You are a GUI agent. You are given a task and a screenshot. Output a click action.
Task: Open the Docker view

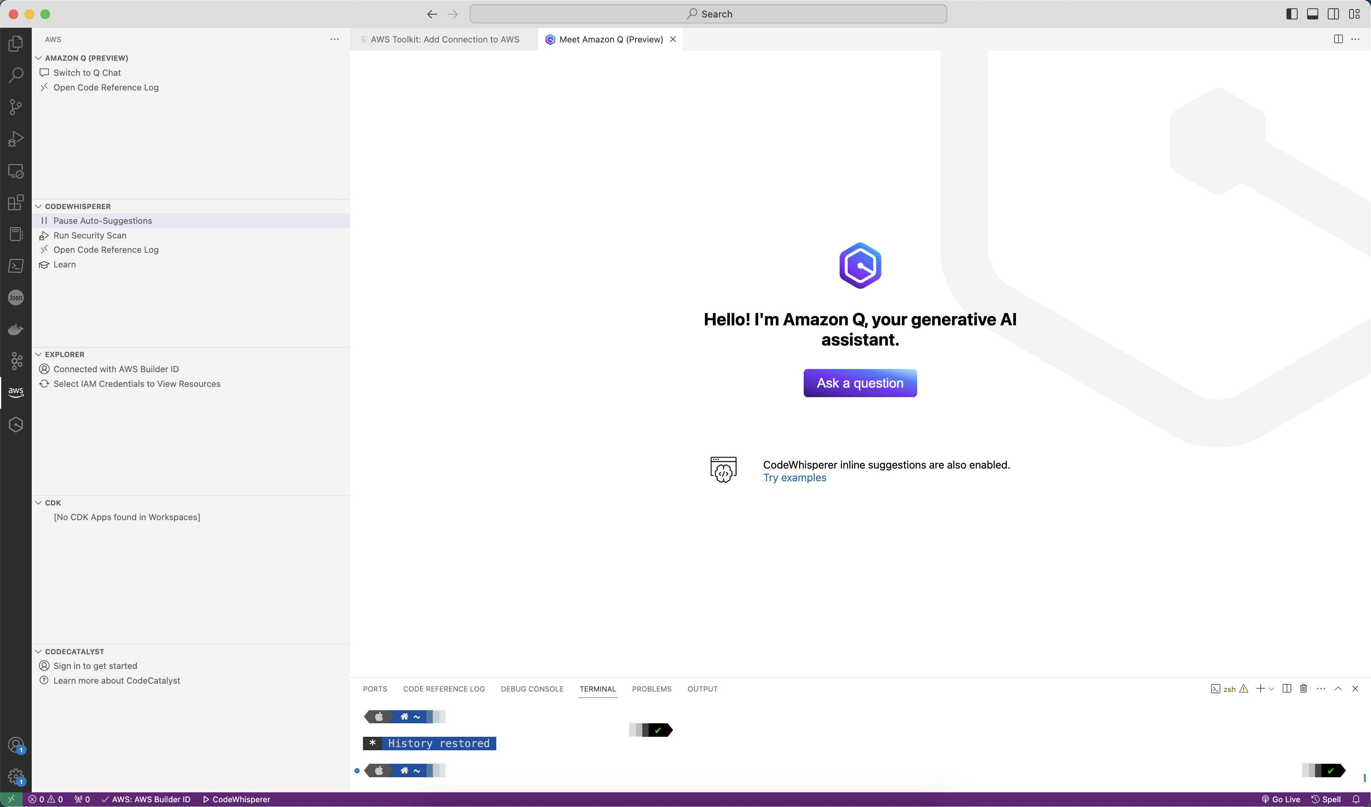tap(16, 329)
